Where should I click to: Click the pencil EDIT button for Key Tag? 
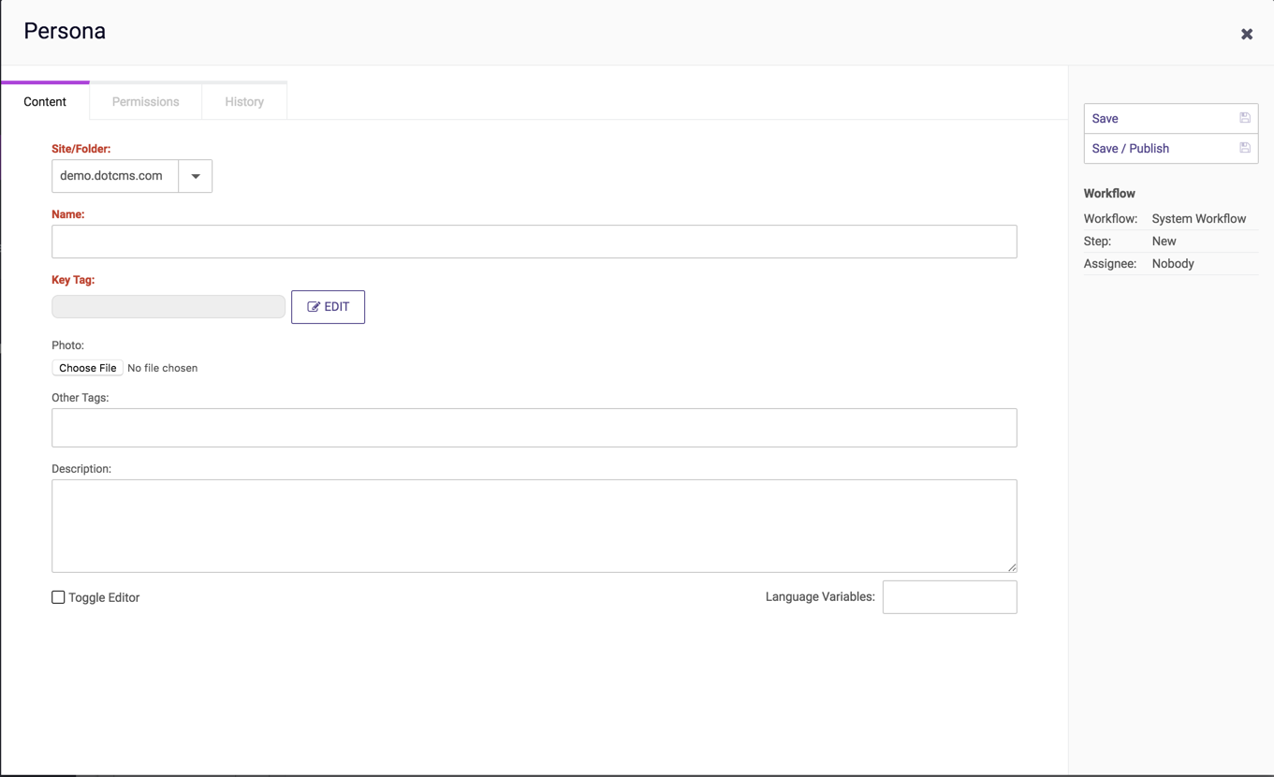click(328, 307)
